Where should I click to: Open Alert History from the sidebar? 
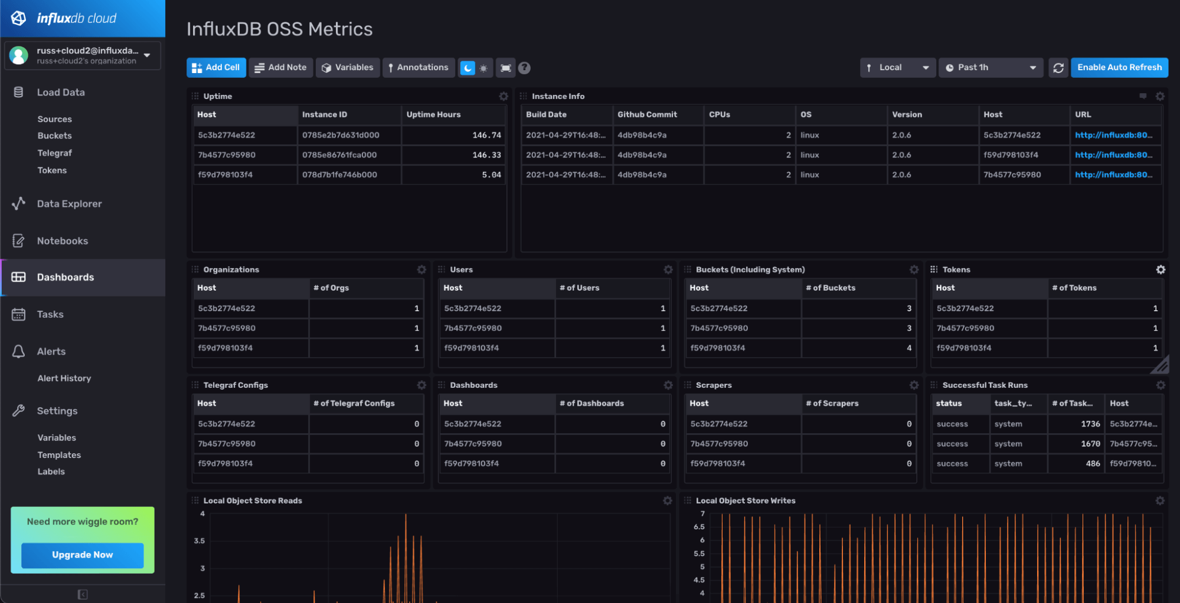pos(64,378)
